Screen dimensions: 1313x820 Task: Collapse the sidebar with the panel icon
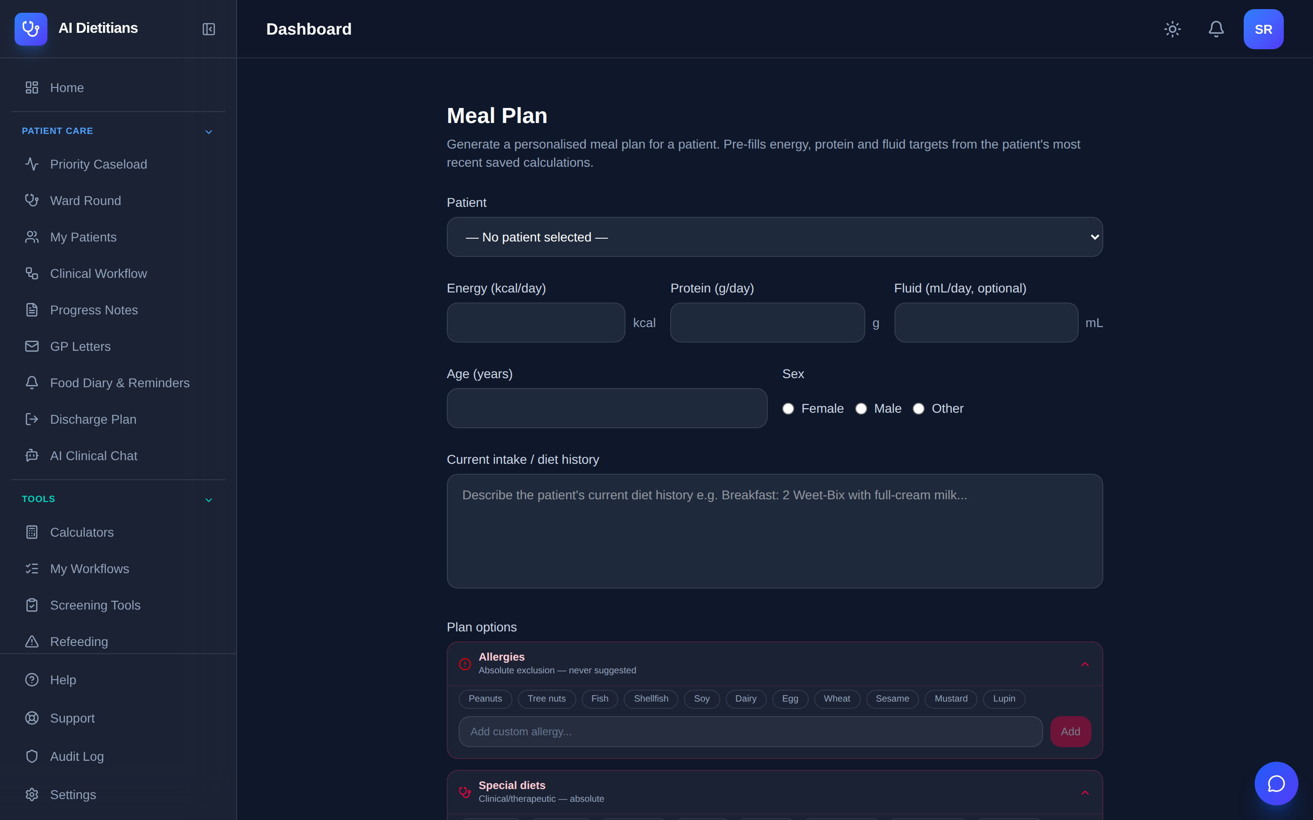point(208,29)
